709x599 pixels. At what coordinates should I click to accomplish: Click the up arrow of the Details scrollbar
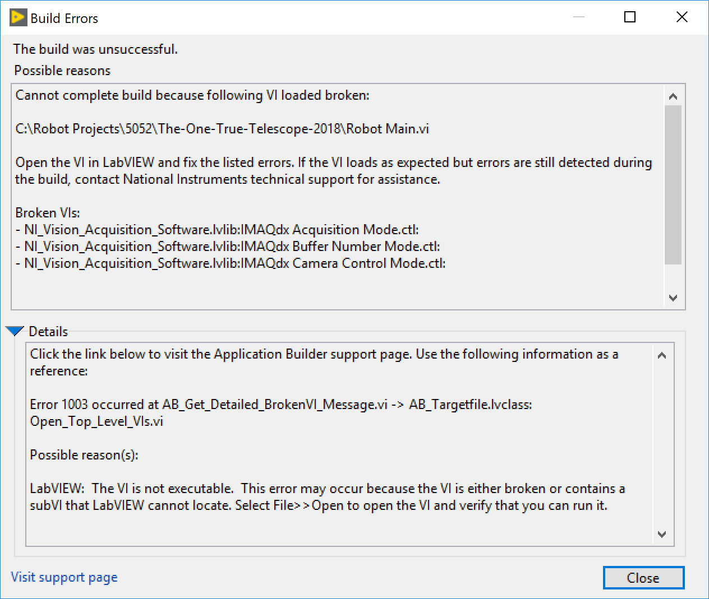(662, 355)
